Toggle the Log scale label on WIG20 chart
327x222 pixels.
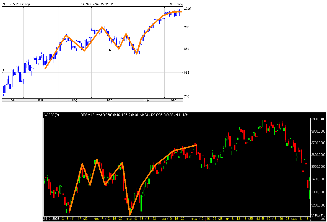pyautogui.click(x=323, y=218)
